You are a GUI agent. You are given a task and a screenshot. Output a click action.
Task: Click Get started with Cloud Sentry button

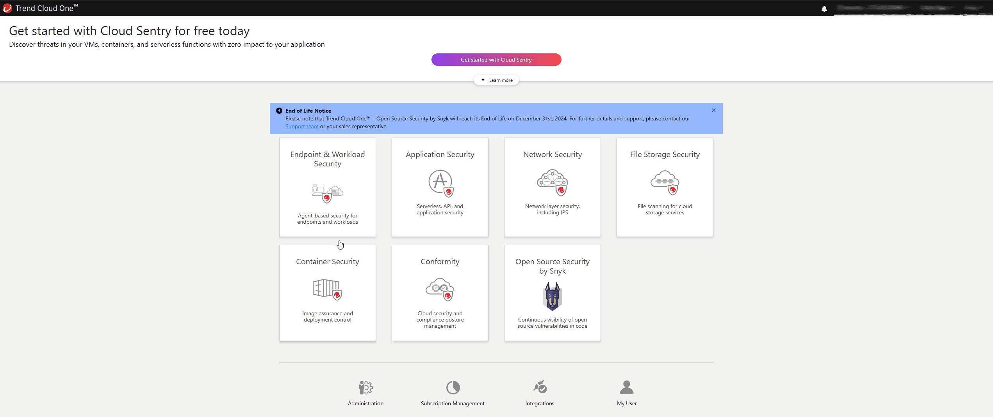496,60
